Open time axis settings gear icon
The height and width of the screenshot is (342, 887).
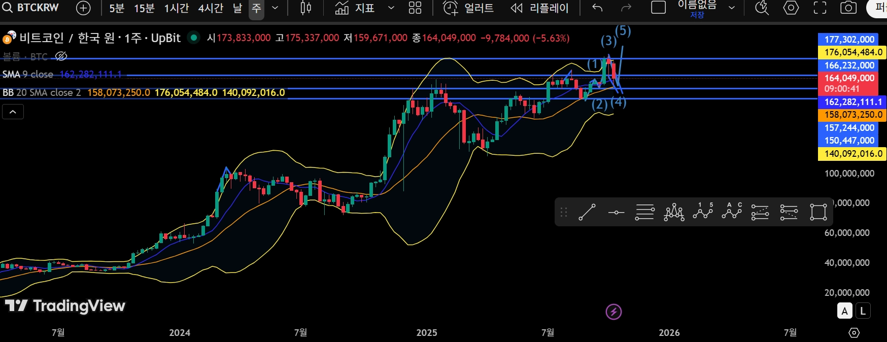tap(854, 333)
